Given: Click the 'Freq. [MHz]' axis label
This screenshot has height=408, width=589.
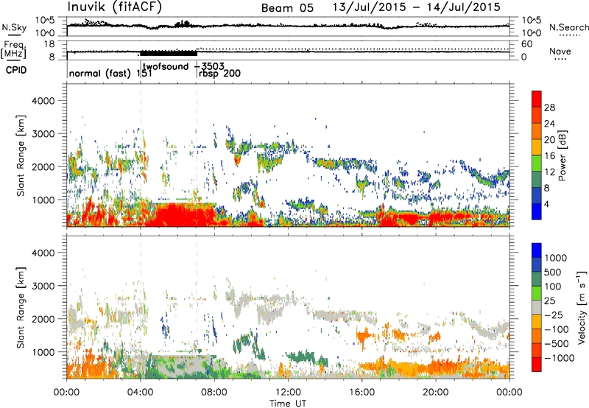Looking at the screenshot, I should point(14,50).
